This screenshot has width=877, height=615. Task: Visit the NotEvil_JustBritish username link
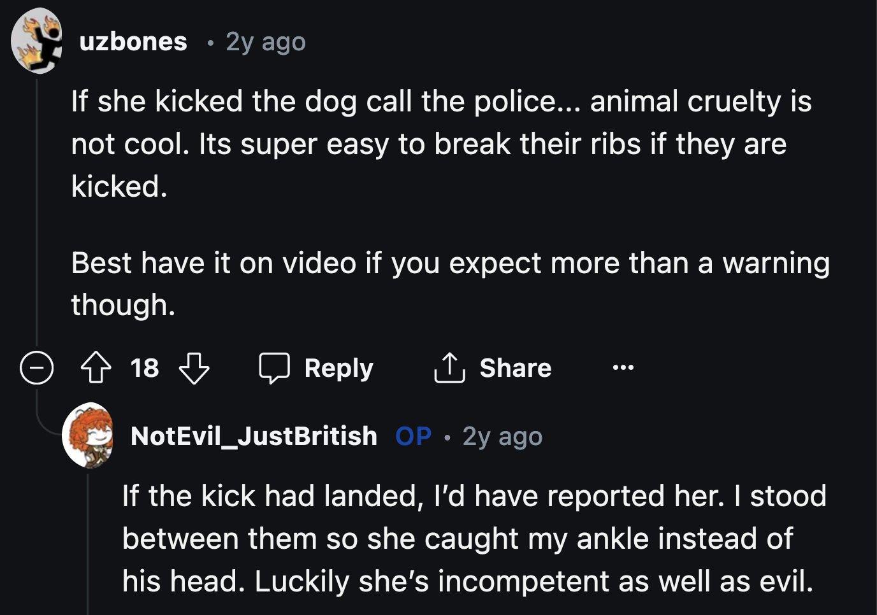[x=254, y=437]
